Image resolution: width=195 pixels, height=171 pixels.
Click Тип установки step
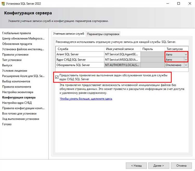12,60
